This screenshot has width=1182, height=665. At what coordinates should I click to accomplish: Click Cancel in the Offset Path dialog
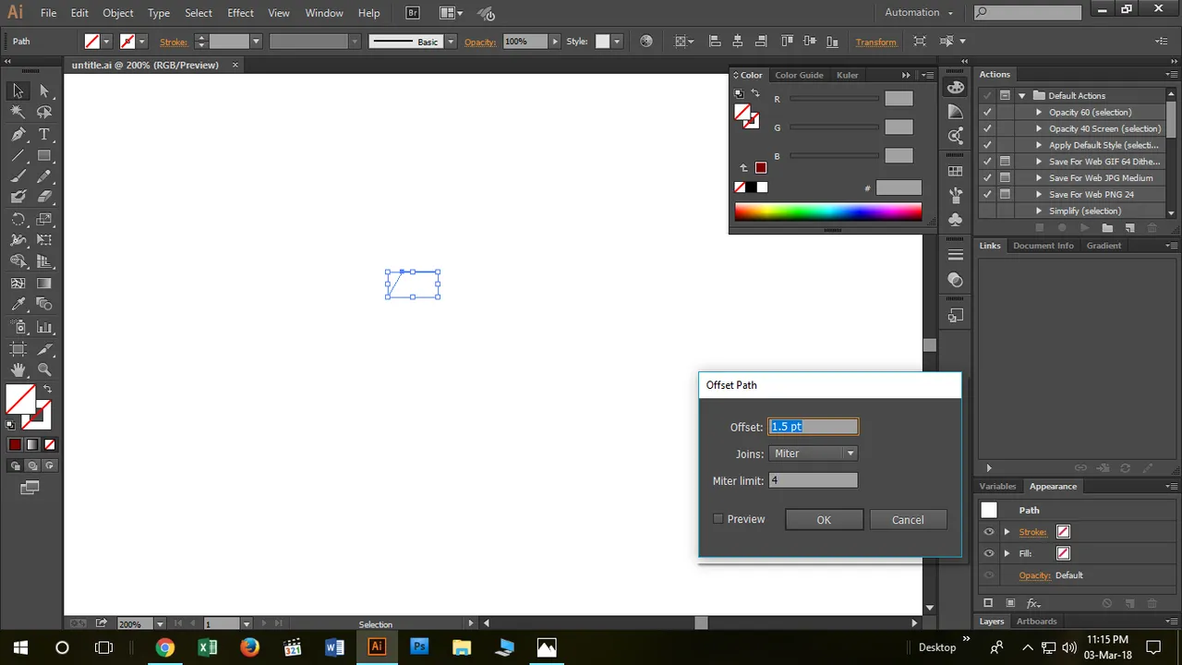pos(908,520)
